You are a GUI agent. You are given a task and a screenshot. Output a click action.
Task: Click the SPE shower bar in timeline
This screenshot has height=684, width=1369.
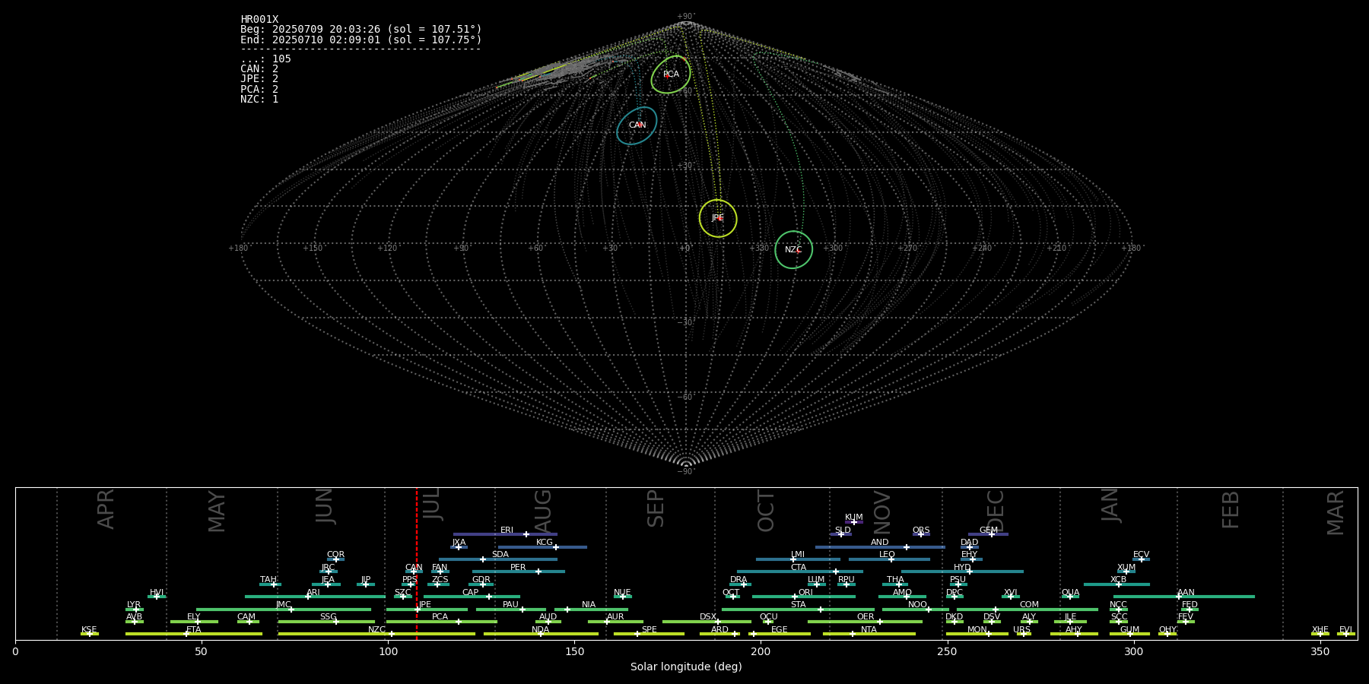649,634
